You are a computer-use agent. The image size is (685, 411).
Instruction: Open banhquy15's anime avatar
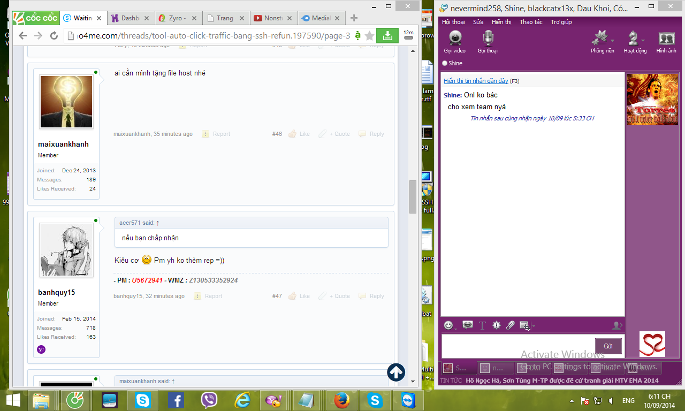pos(66,250)
